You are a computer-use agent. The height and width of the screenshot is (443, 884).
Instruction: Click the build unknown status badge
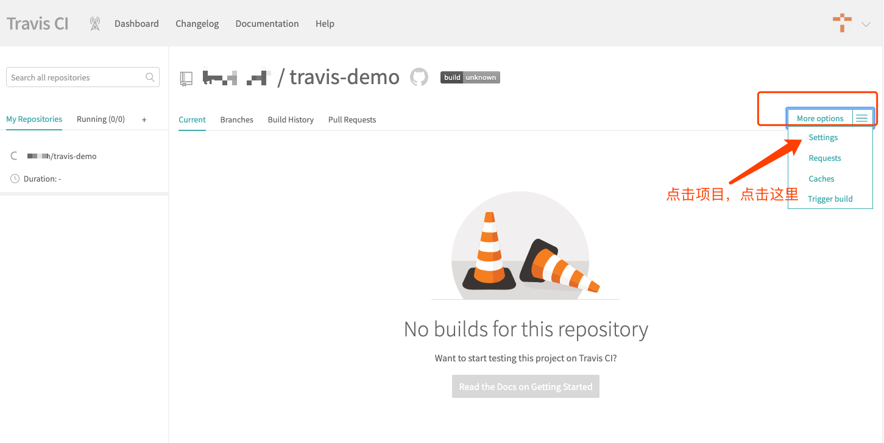(x=470, y=77)
